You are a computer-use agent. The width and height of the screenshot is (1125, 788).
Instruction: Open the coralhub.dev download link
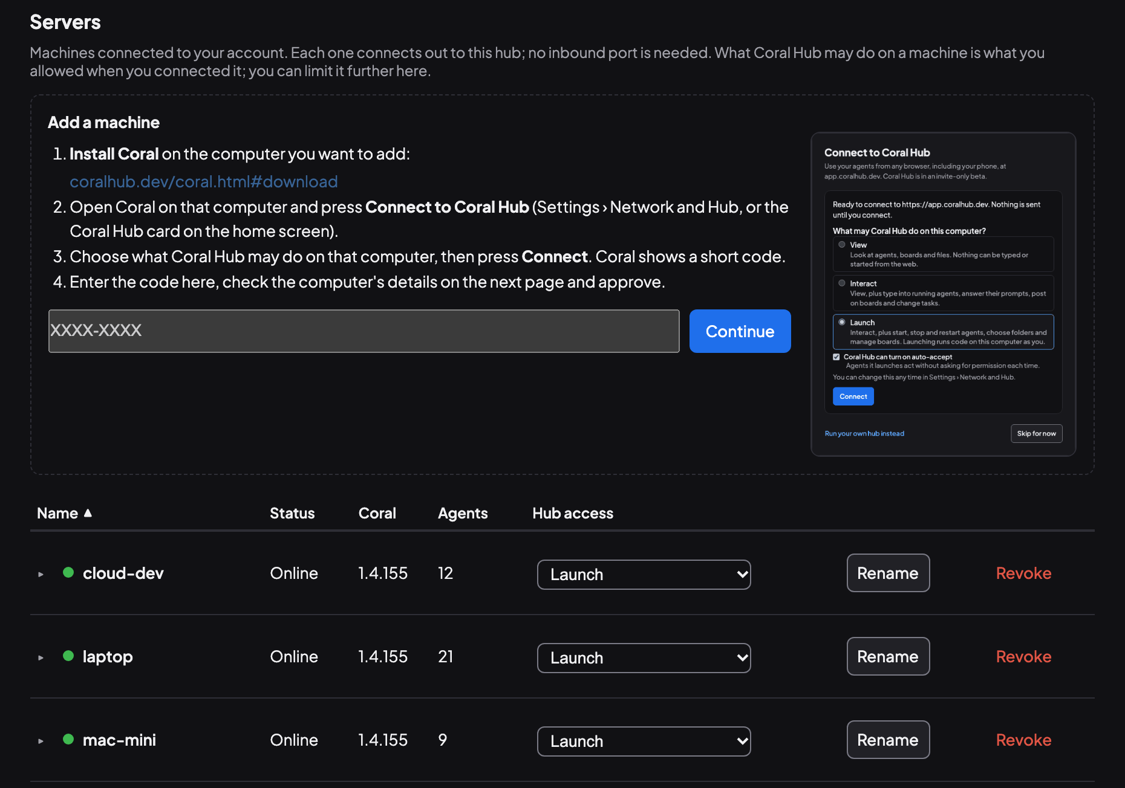203,181
